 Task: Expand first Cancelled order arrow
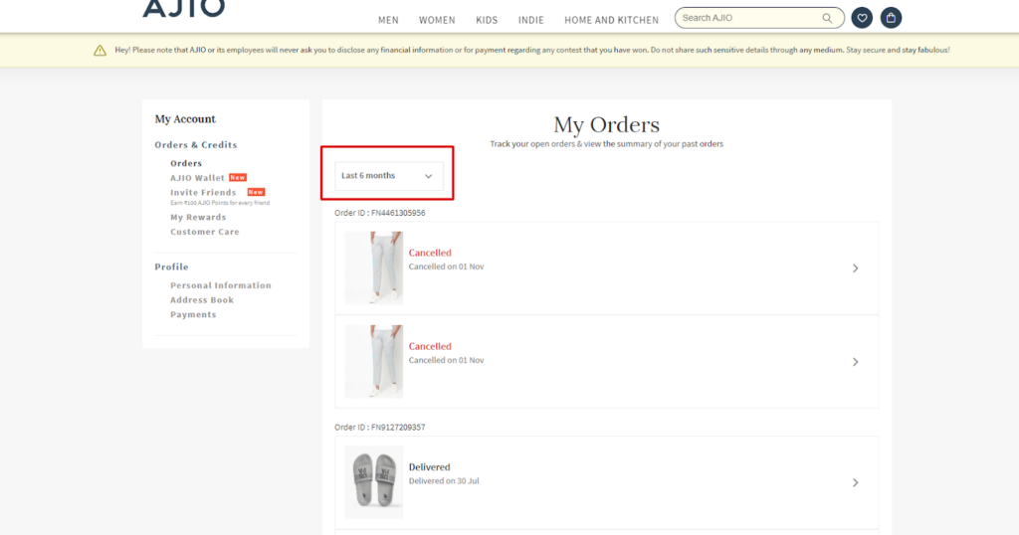pyautogui.click(x=855, y=268)
